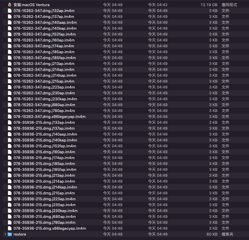Screen dimensions: 249x240
Task: Click the document icon of 078-15262-347.dmg.j185ap.im4m
Action: click(10, 52)
